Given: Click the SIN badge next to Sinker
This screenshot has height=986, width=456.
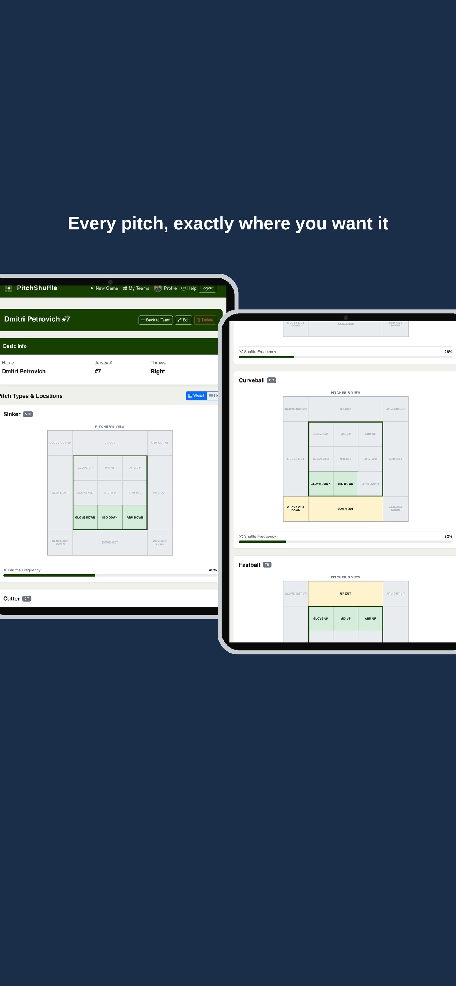Looking at the screenshot, I should [28, 414].
